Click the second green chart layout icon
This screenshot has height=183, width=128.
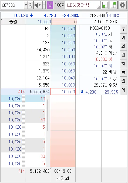(x=114, y=5)
